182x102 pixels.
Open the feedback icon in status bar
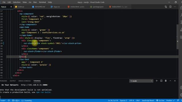click(x=178, y=101)
